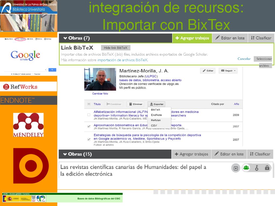The height and width of the screenshot is (206, 275).
Task: Choose RefMan from the Exportar menu
Action: [156, 120]
